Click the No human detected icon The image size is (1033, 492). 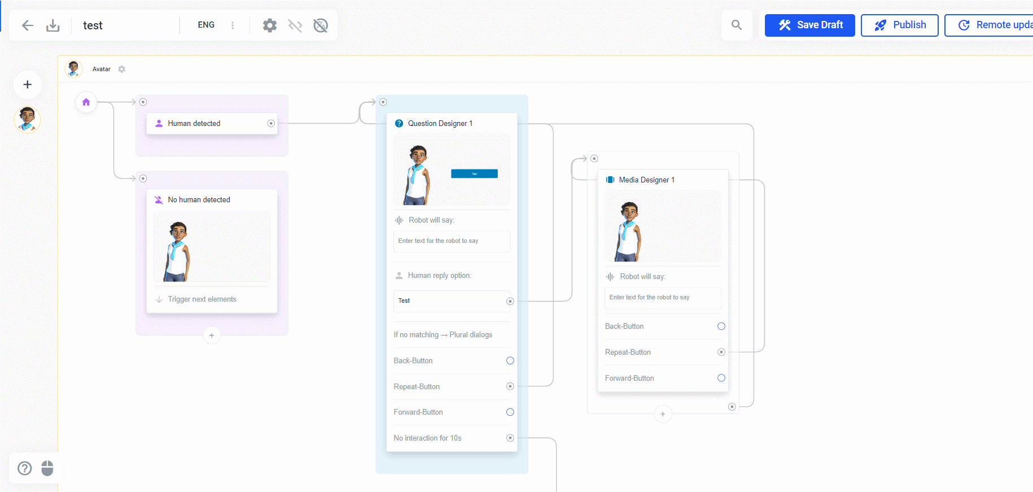pos(159,200)
